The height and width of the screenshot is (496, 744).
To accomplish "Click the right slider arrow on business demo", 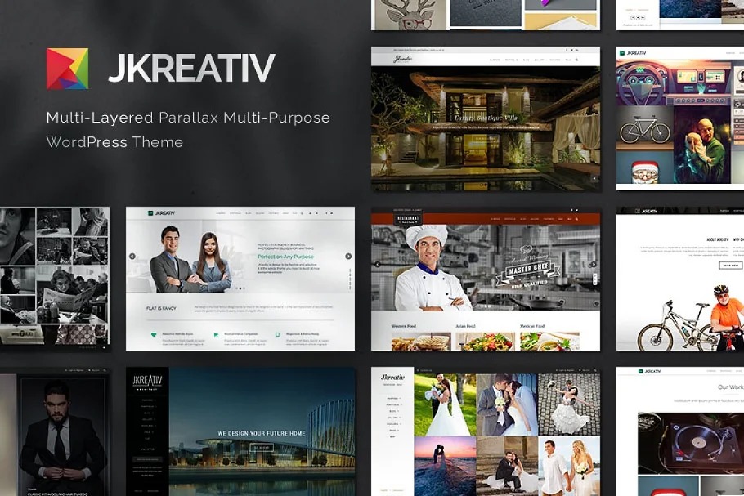I will (x=348, y=256).
